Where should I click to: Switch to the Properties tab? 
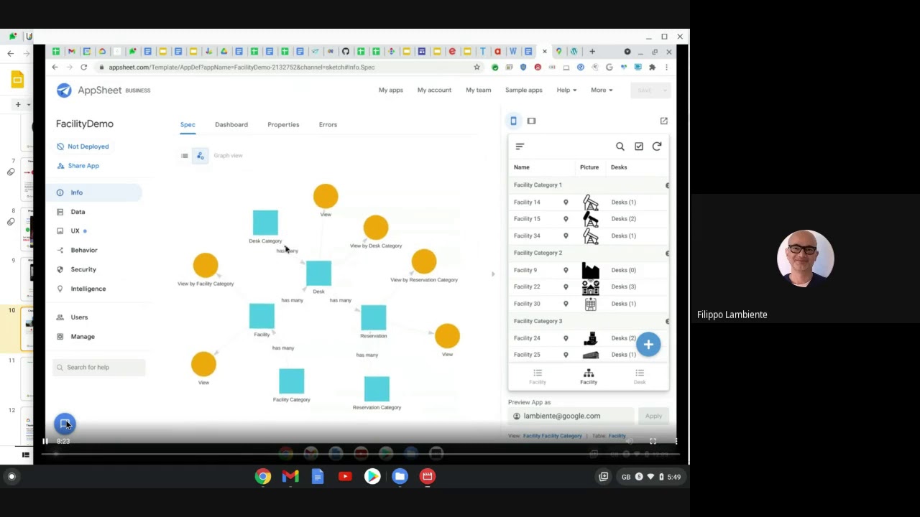coord(283,125)
